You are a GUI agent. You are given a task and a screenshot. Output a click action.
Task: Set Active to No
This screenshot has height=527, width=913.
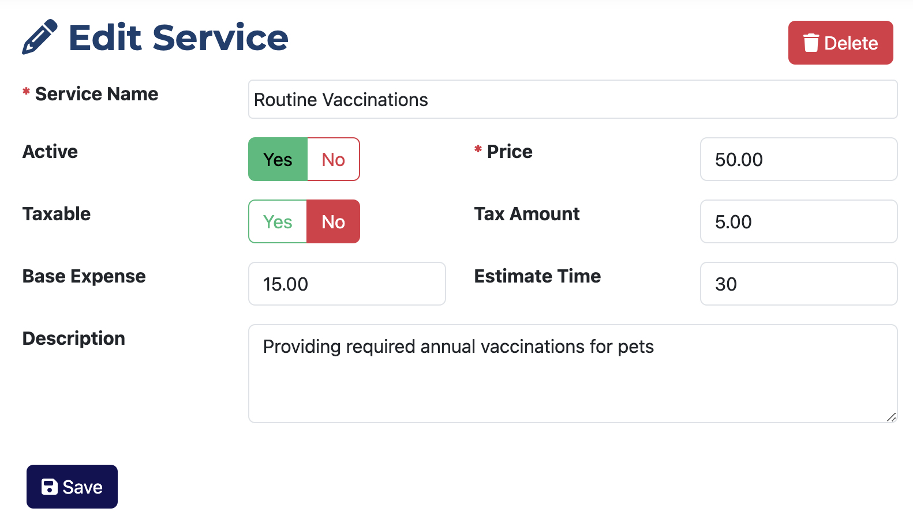click(x=334, y=159)
